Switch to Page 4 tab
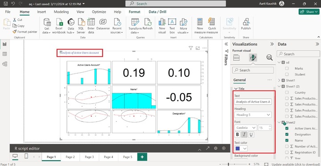The height and width of the screenshot is (166, 321). 108,157
